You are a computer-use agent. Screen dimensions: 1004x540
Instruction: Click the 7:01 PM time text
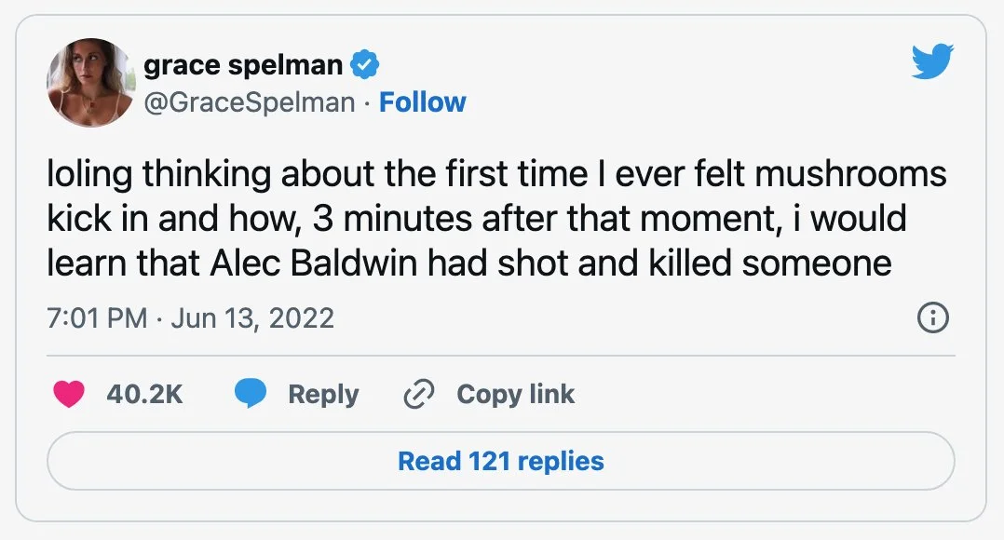click(x=97, y=318)
